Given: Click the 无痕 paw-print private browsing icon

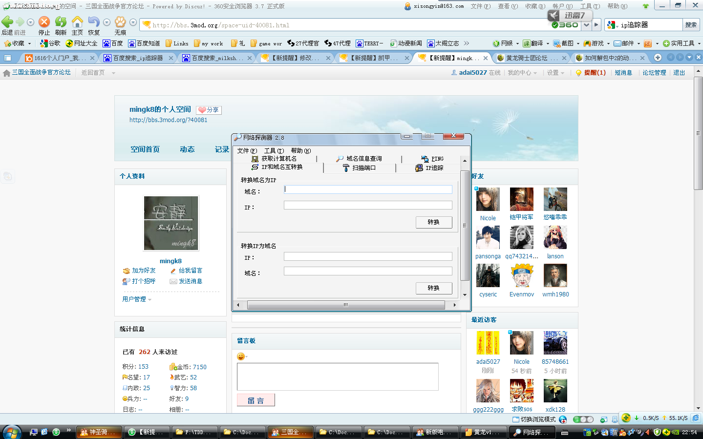Looking at the screenshot, I should click(120, 22).
